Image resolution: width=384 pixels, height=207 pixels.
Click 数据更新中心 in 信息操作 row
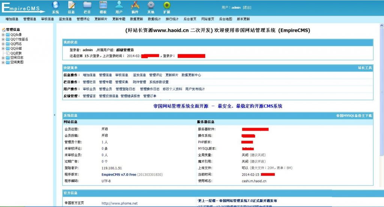tap(191, 75)
